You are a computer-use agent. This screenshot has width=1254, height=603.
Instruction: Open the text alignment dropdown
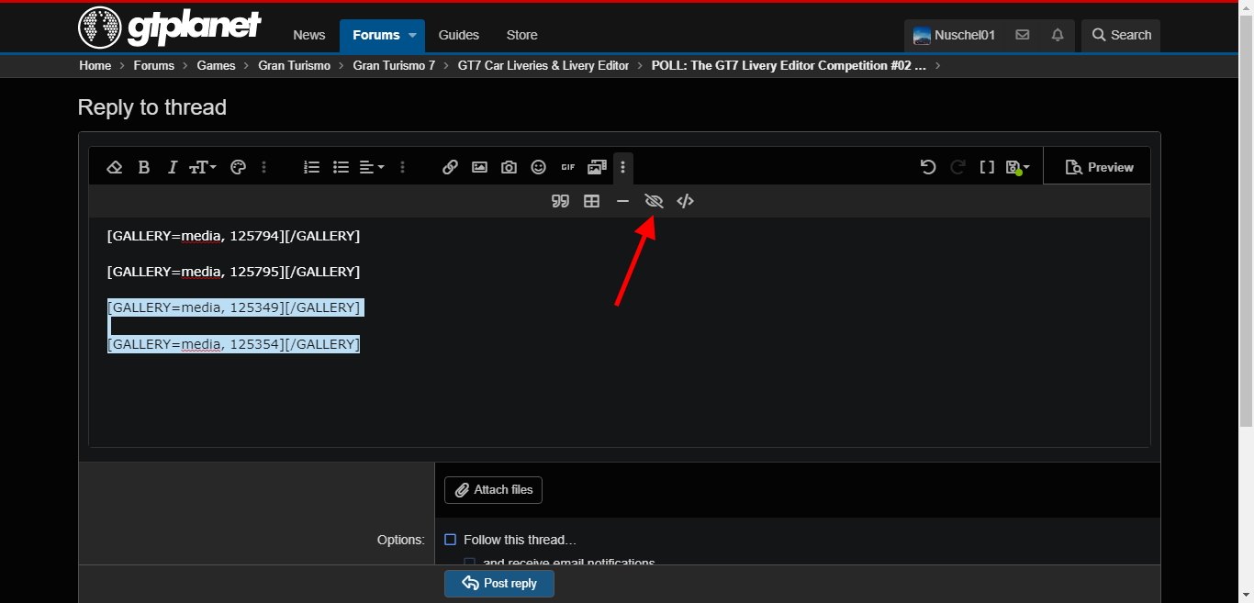(371, 167)
